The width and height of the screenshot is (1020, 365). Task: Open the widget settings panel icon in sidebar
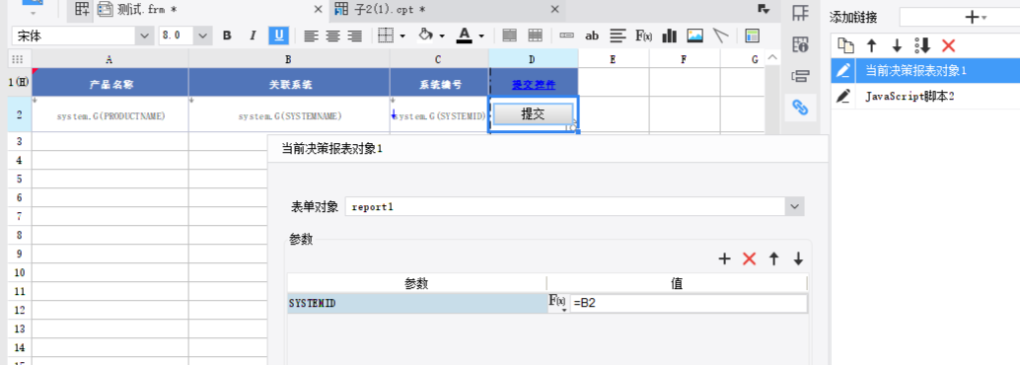[x=799, y=76]
